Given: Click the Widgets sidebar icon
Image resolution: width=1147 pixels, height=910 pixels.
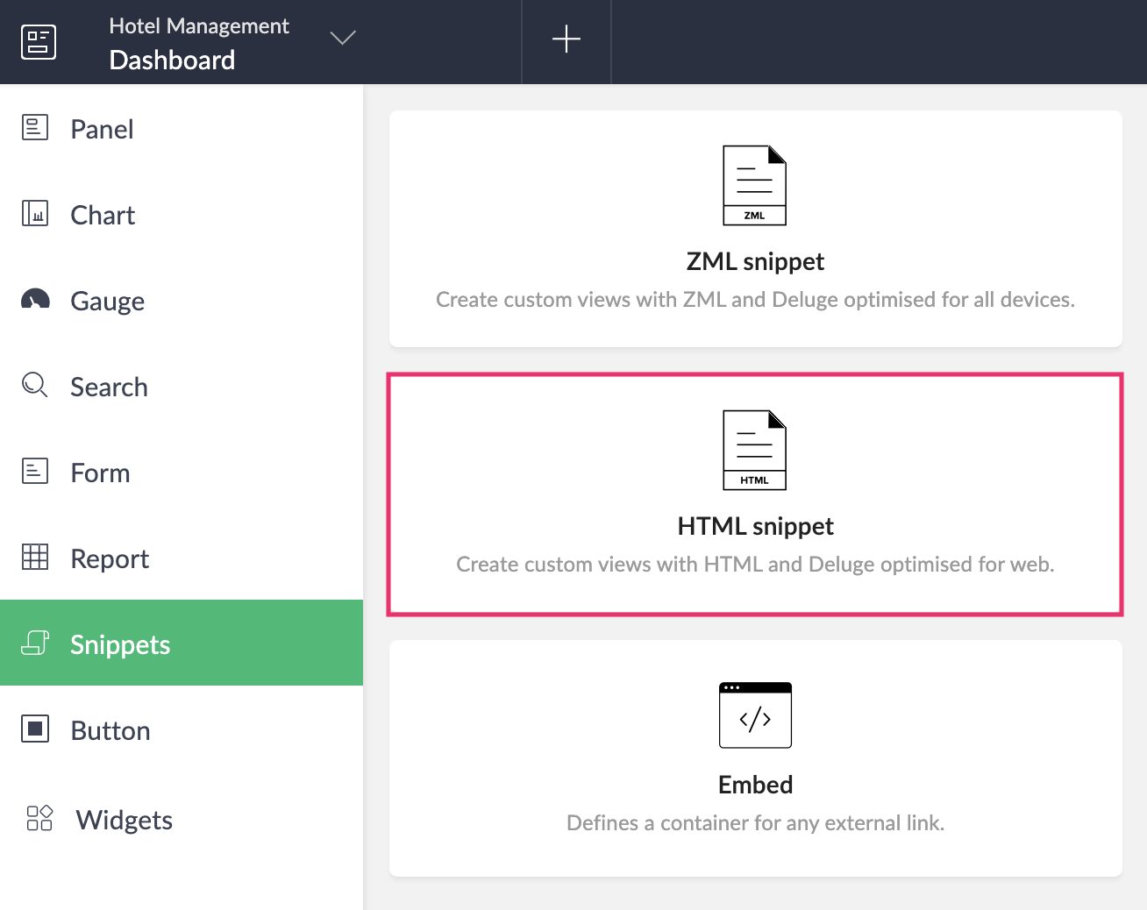Looking at the screenshot, I should [x=39, y=818].
